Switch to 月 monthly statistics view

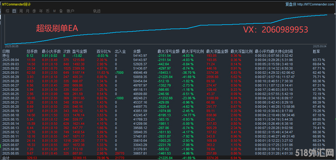pos(28,11)
